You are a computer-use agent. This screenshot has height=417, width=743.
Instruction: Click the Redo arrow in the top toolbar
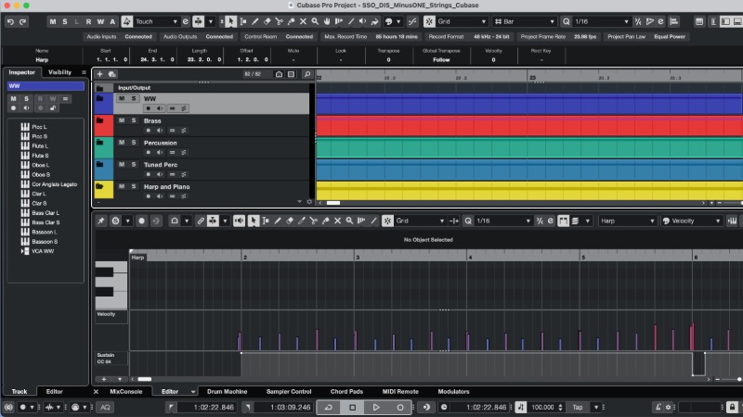[x=22, y=21]
